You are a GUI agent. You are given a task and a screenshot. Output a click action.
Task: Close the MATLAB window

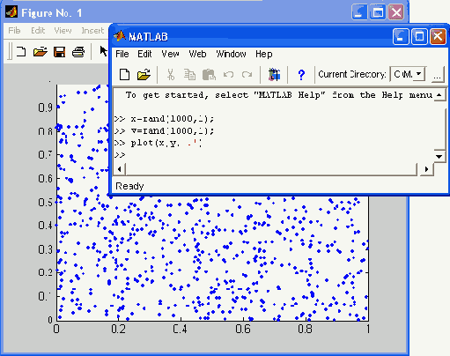click(438, 37)
